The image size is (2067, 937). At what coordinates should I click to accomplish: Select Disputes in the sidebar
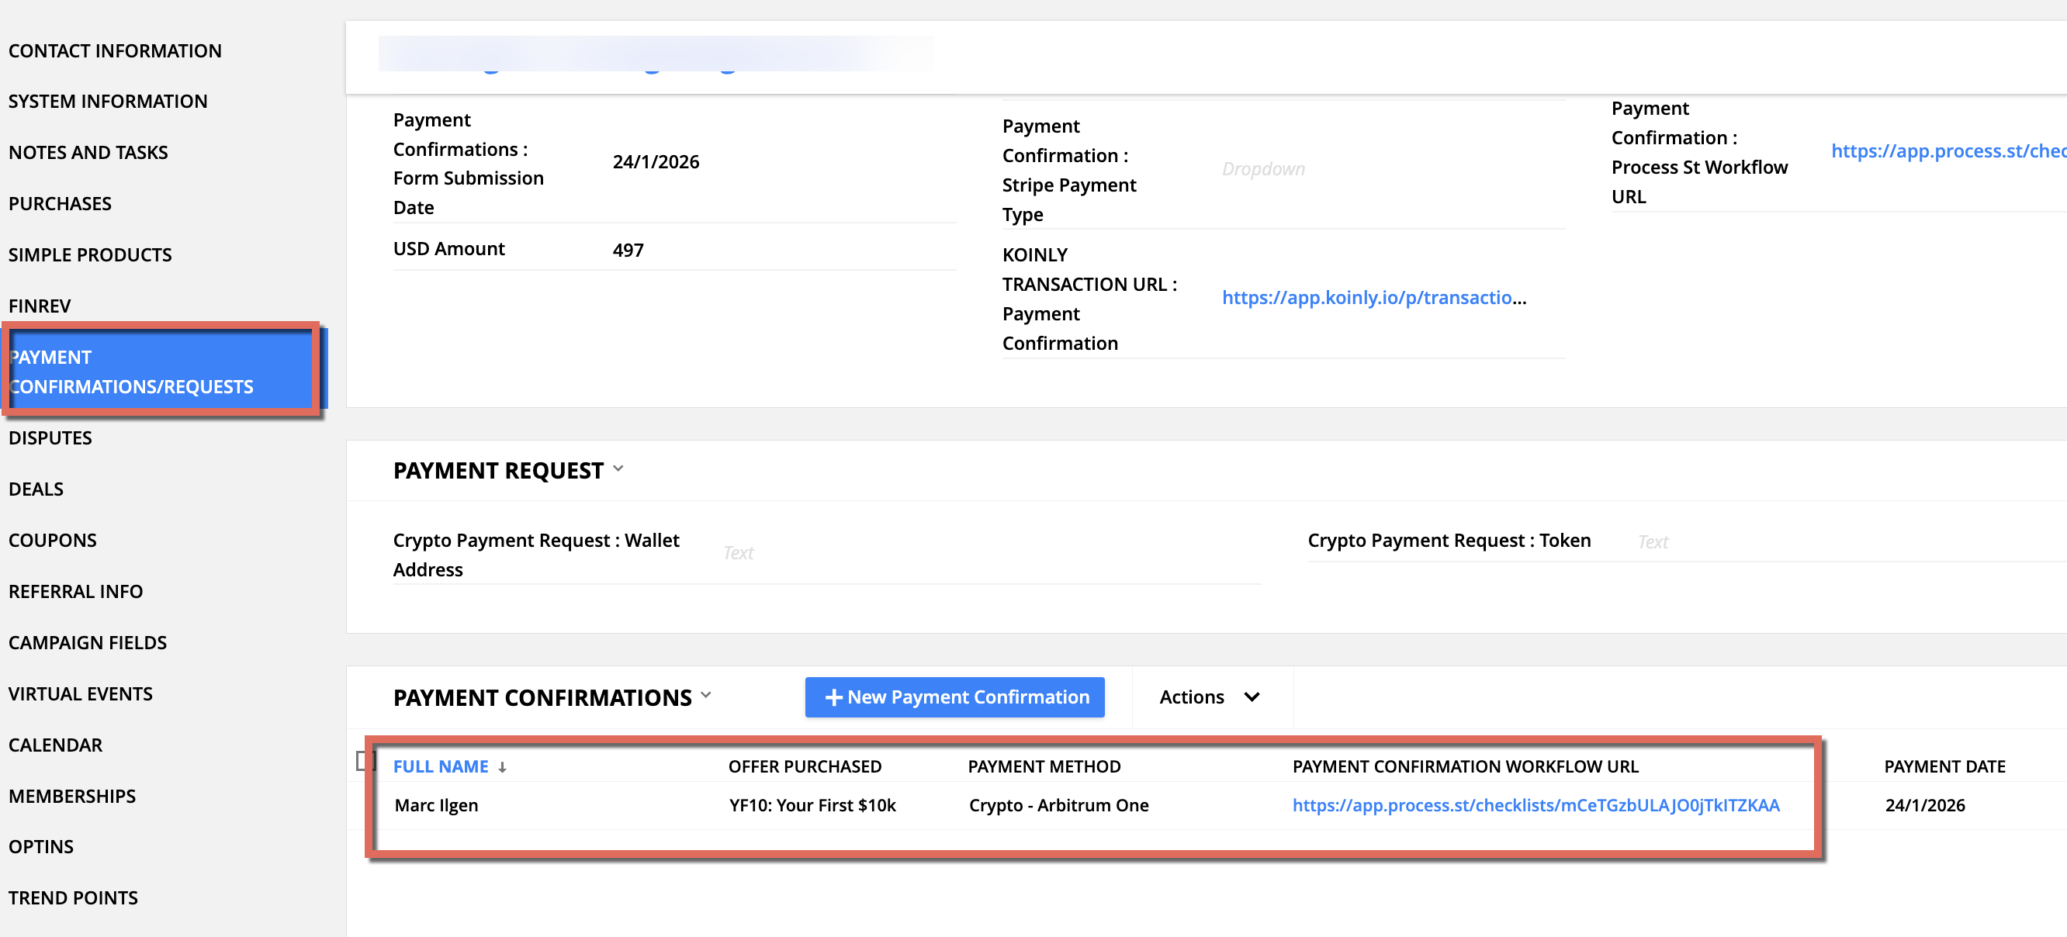pos(50,437)
